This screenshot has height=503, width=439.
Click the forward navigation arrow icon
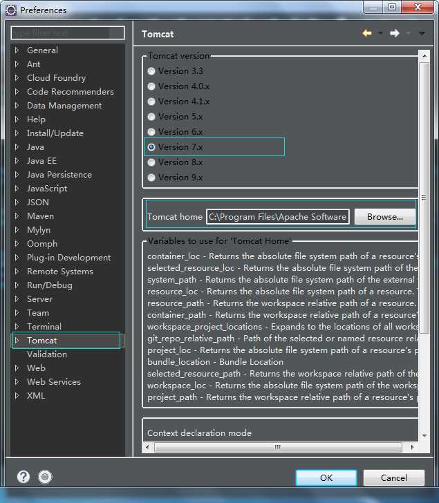pyautogui.click(x=394, y=33)
